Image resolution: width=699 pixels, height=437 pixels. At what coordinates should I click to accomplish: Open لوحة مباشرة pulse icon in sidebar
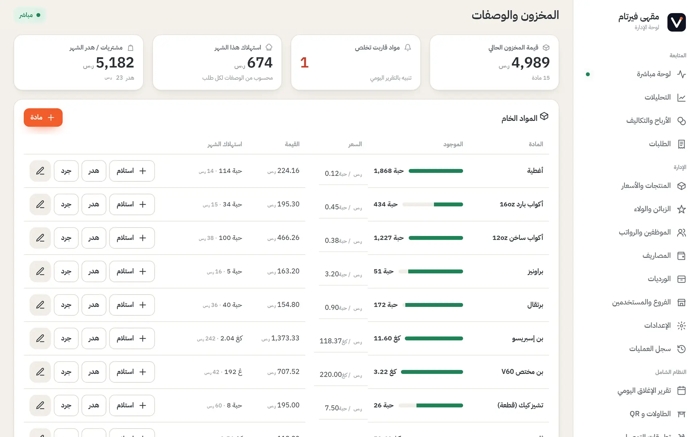[682, 74]
